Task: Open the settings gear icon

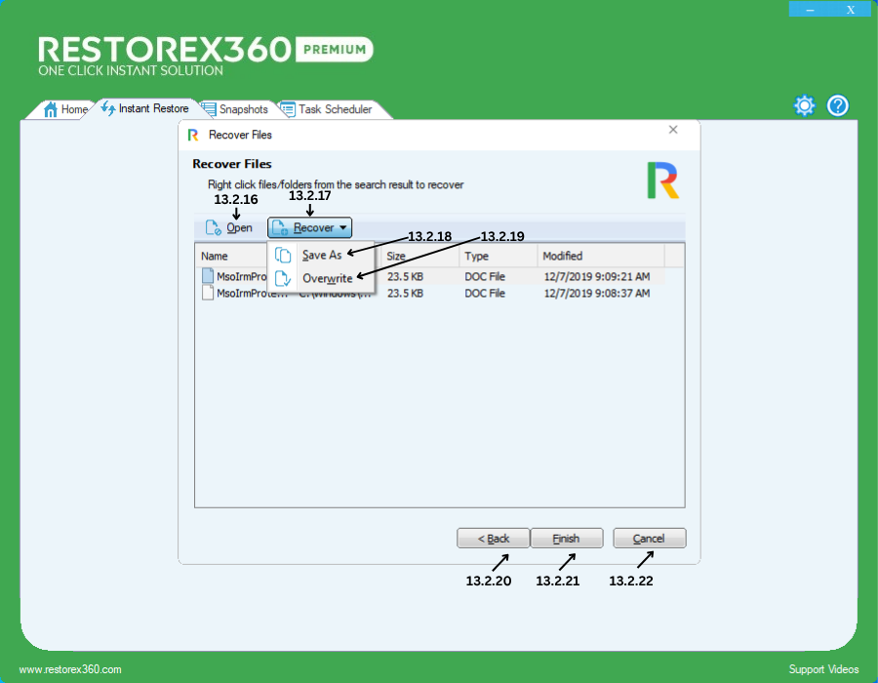Action: 804,106
